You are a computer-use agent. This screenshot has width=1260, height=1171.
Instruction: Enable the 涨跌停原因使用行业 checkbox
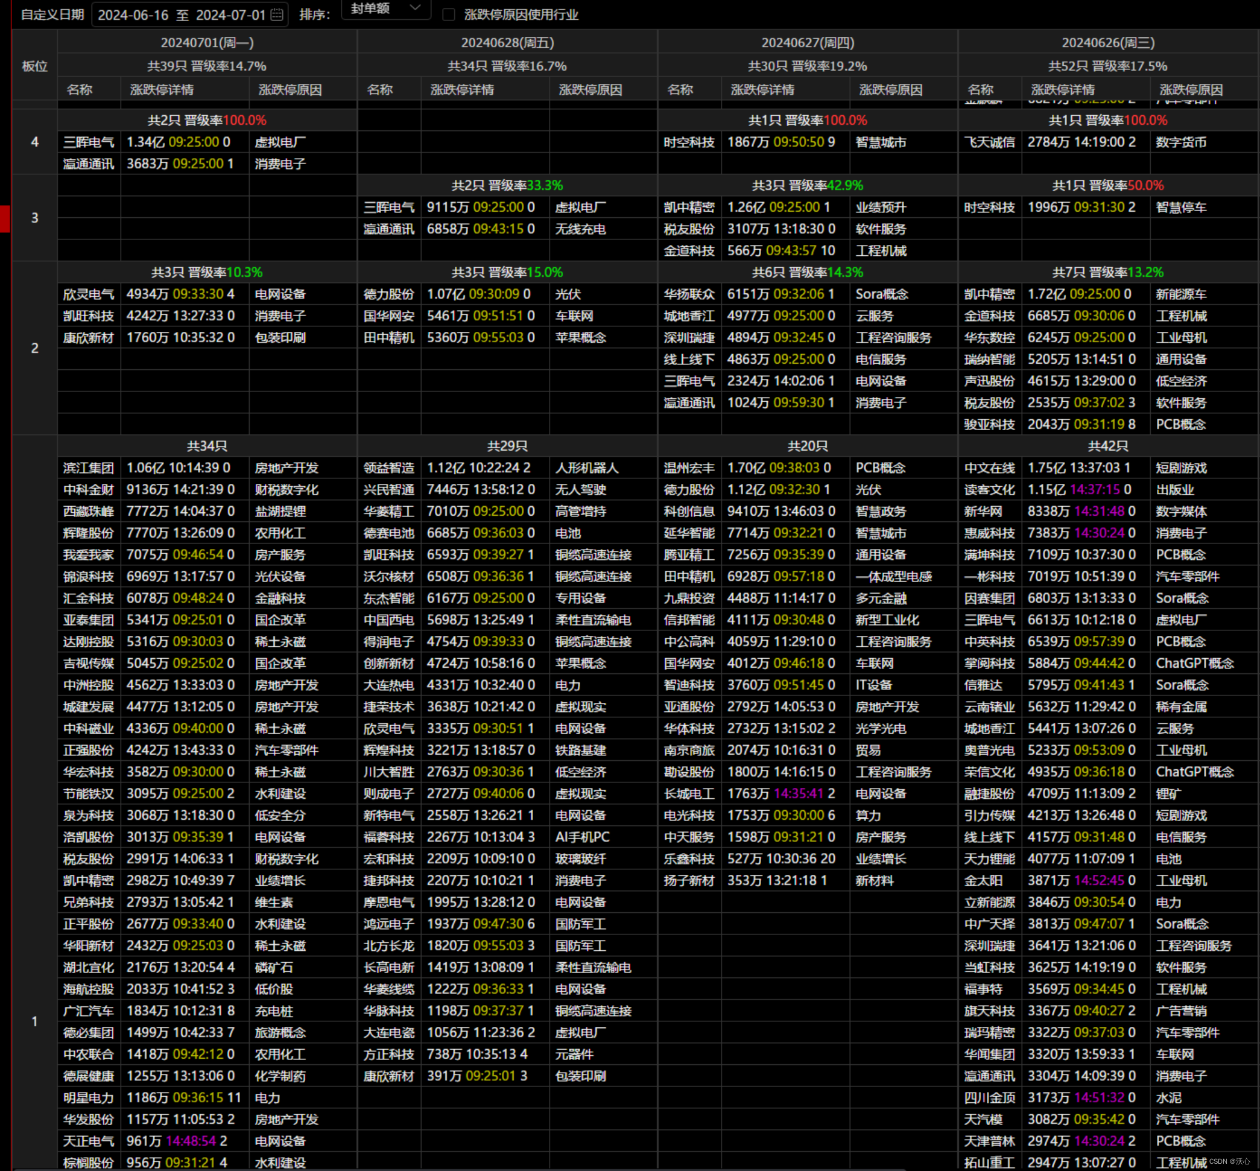click(449, 14)
